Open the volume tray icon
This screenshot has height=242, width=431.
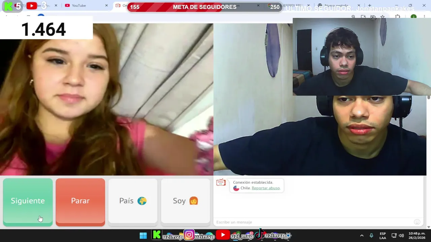401,236
